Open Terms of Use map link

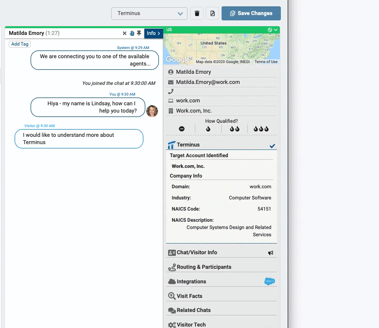point(266,62)
